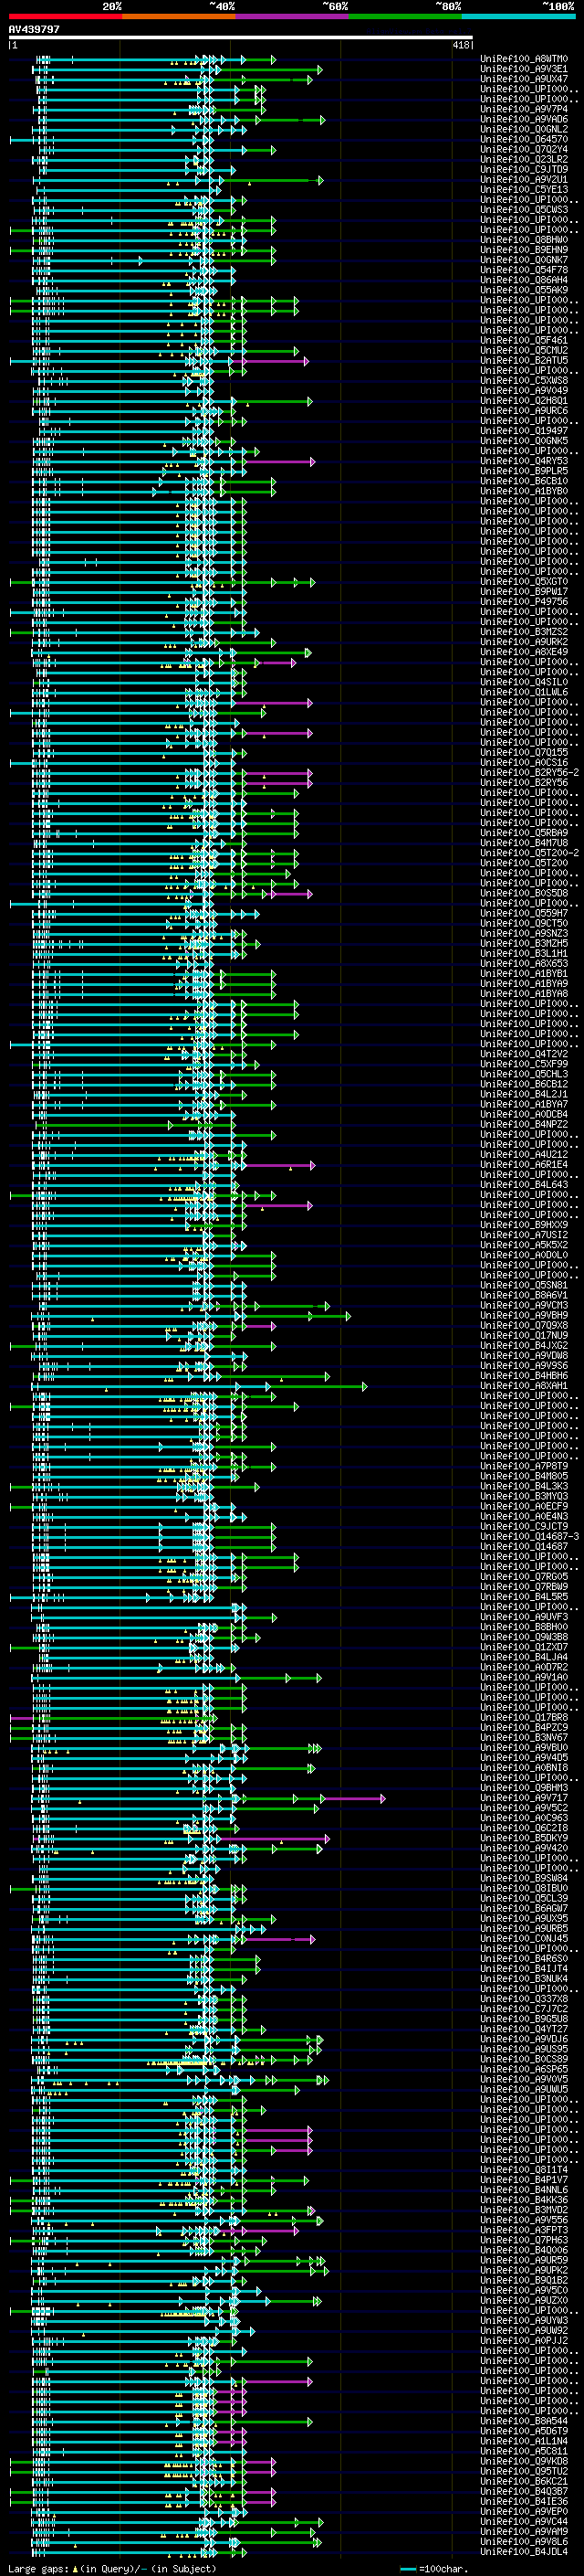Choose the UniRef100_A7P8T9 hit
This screenshot has width=584, height=2576.
[524, 1466]
